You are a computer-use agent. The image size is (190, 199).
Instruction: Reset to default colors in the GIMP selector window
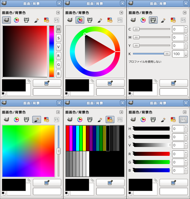(4, 94)
